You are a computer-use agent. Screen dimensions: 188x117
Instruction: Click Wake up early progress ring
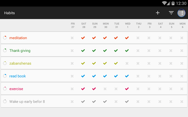(x=5, y=101)
